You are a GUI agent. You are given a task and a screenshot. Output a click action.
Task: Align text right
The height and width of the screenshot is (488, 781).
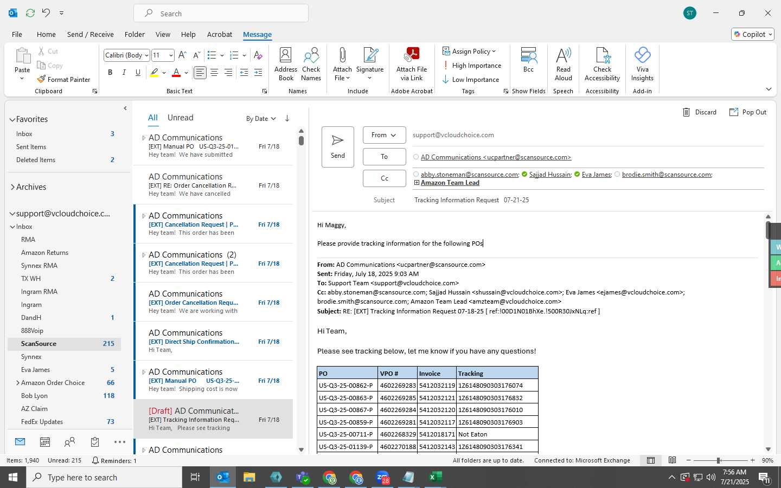(x=228, y=72)
